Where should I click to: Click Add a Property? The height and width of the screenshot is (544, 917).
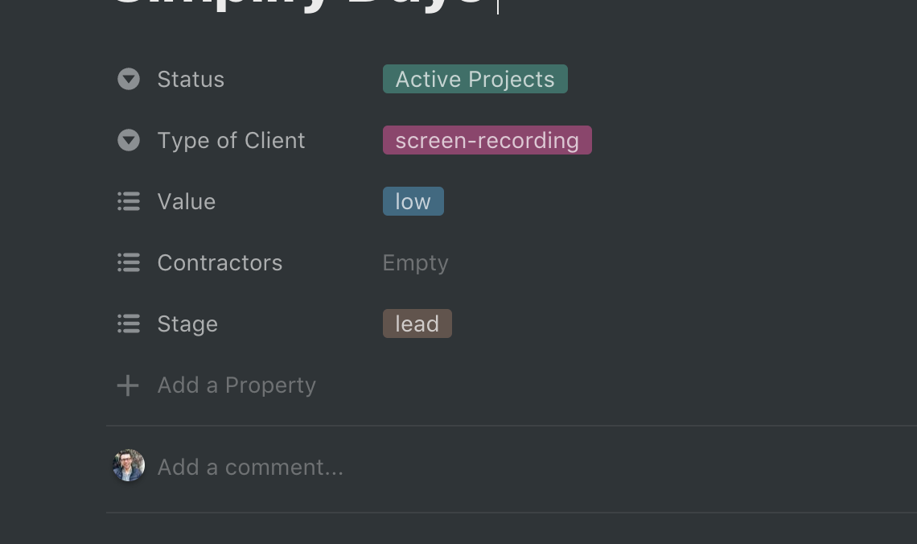click(236, 385)
